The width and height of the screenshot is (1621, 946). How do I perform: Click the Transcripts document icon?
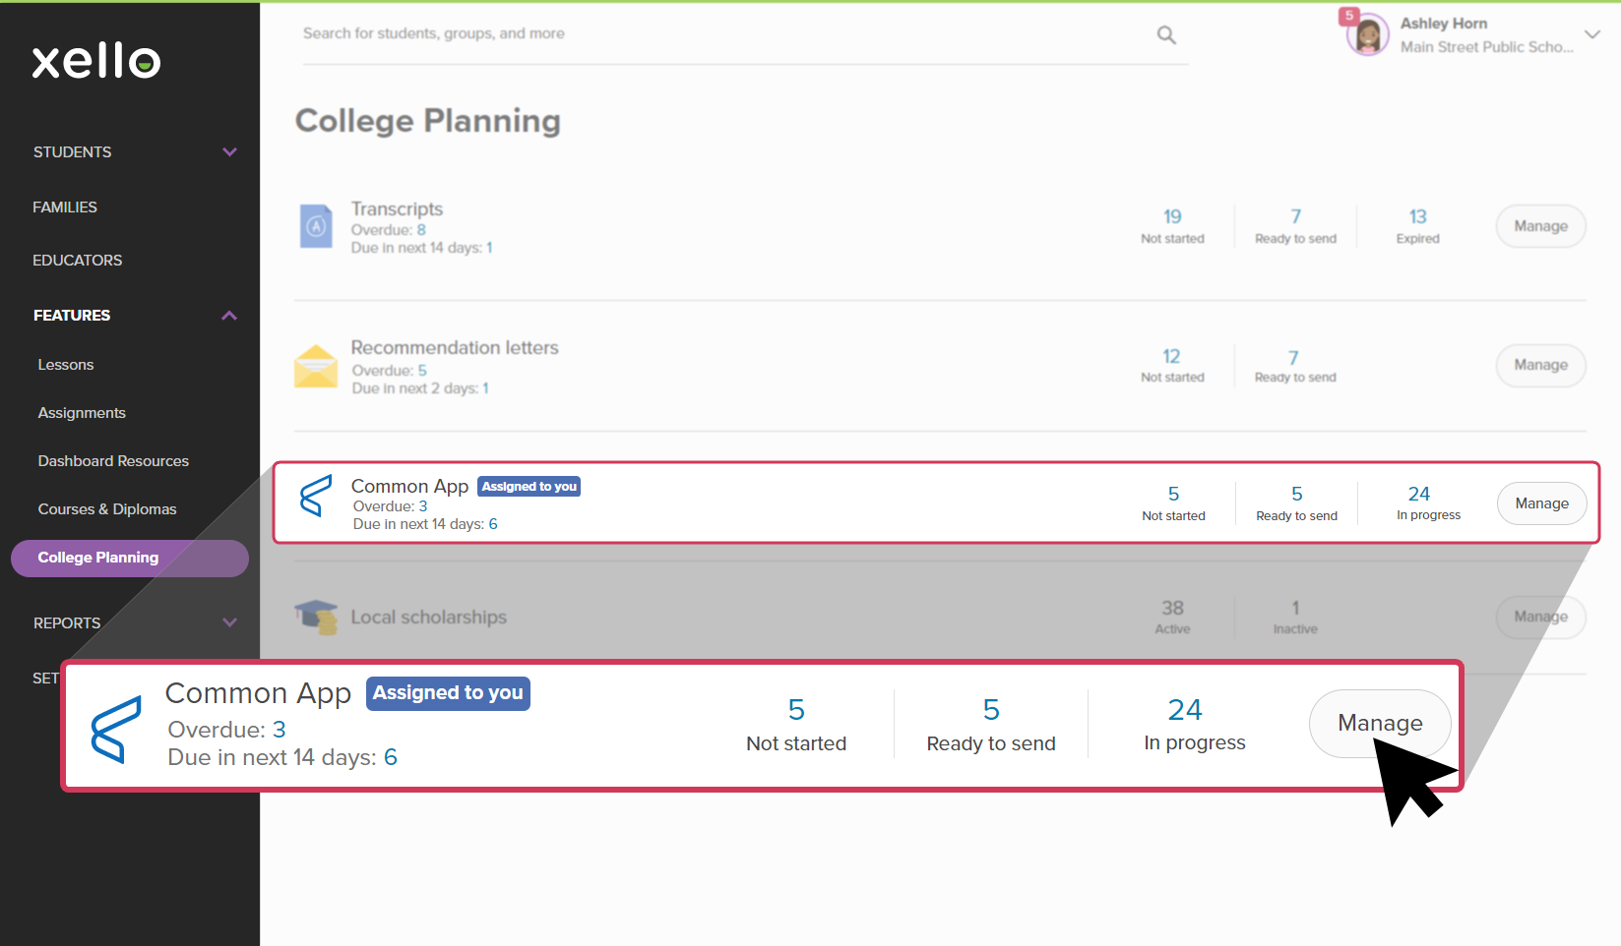pos(316,226)
